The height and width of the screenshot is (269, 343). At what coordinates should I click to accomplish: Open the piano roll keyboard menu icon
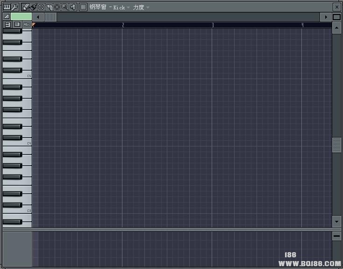[x=7, y=7]
